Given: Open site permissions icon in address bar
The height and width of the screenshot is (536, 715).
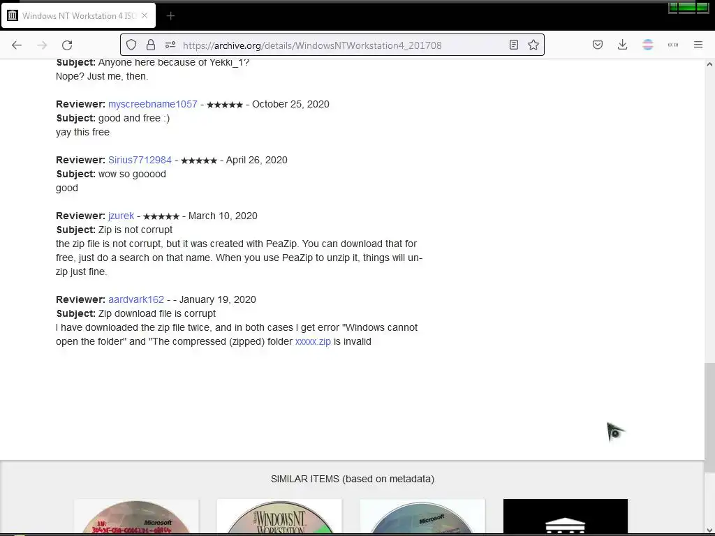Looking at the screenshot, I should 170,45.
